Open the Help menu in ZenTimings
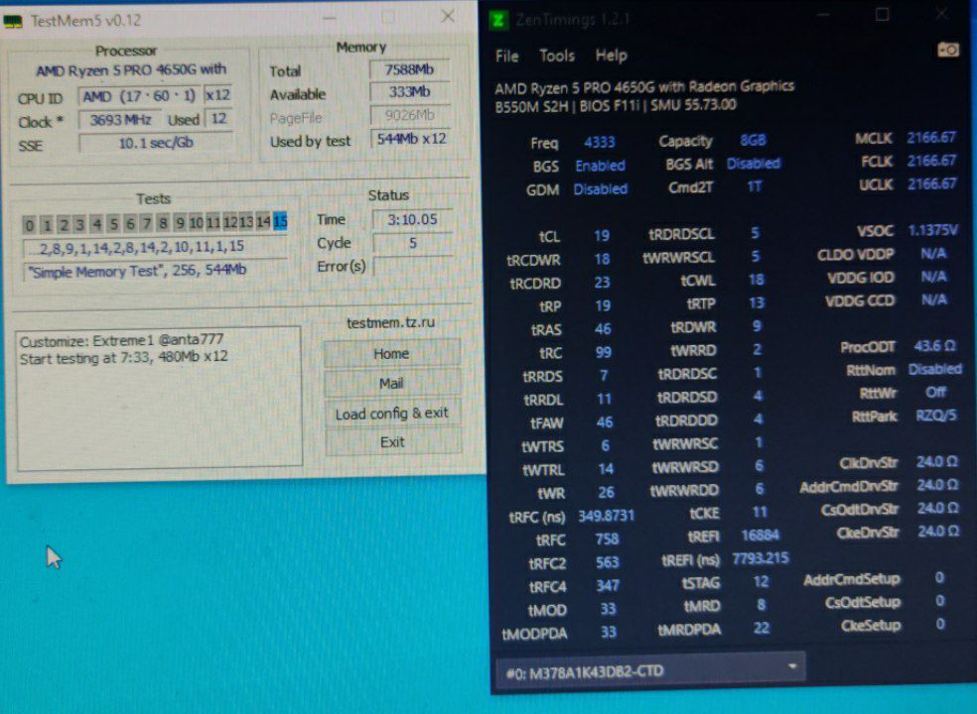This screenshot has height=714, width=977. (x=612, y=56)
